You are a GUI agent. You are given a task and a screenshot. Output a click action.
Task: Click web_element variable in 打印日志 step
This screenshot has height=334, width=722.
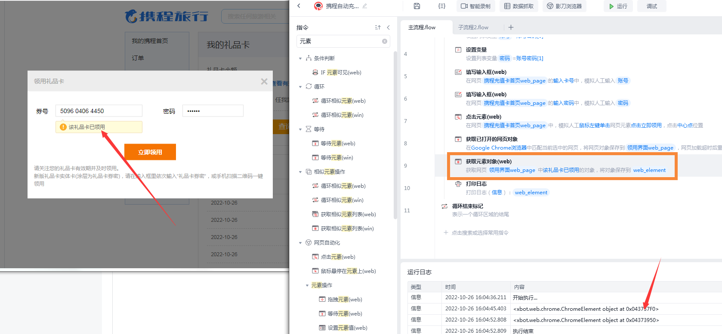[531, 193]
